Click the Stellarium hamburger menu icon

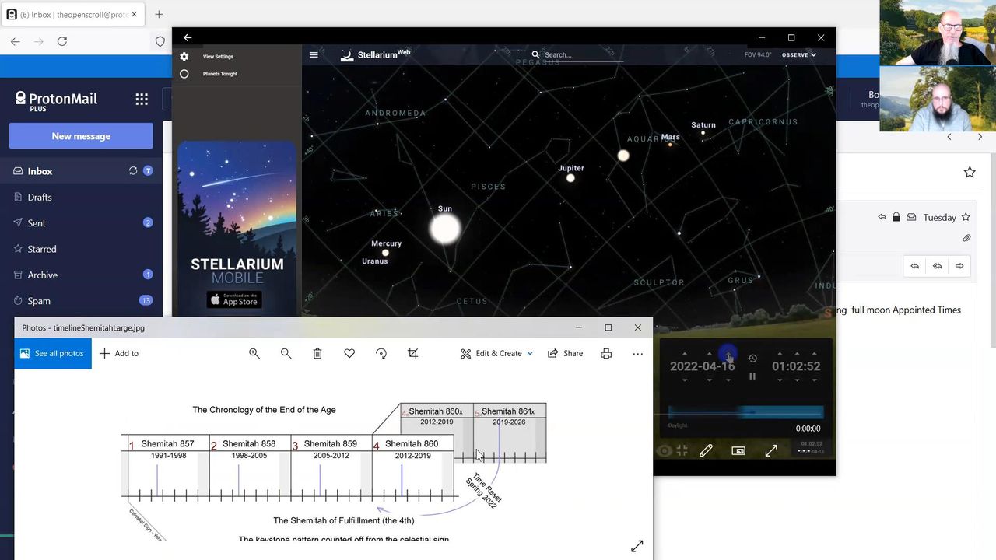pyautogui.click(x=314, y=55)
